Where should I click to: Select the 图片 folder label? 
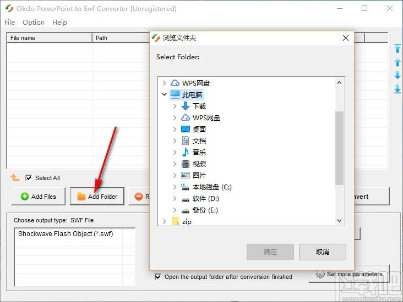(199, 175)
